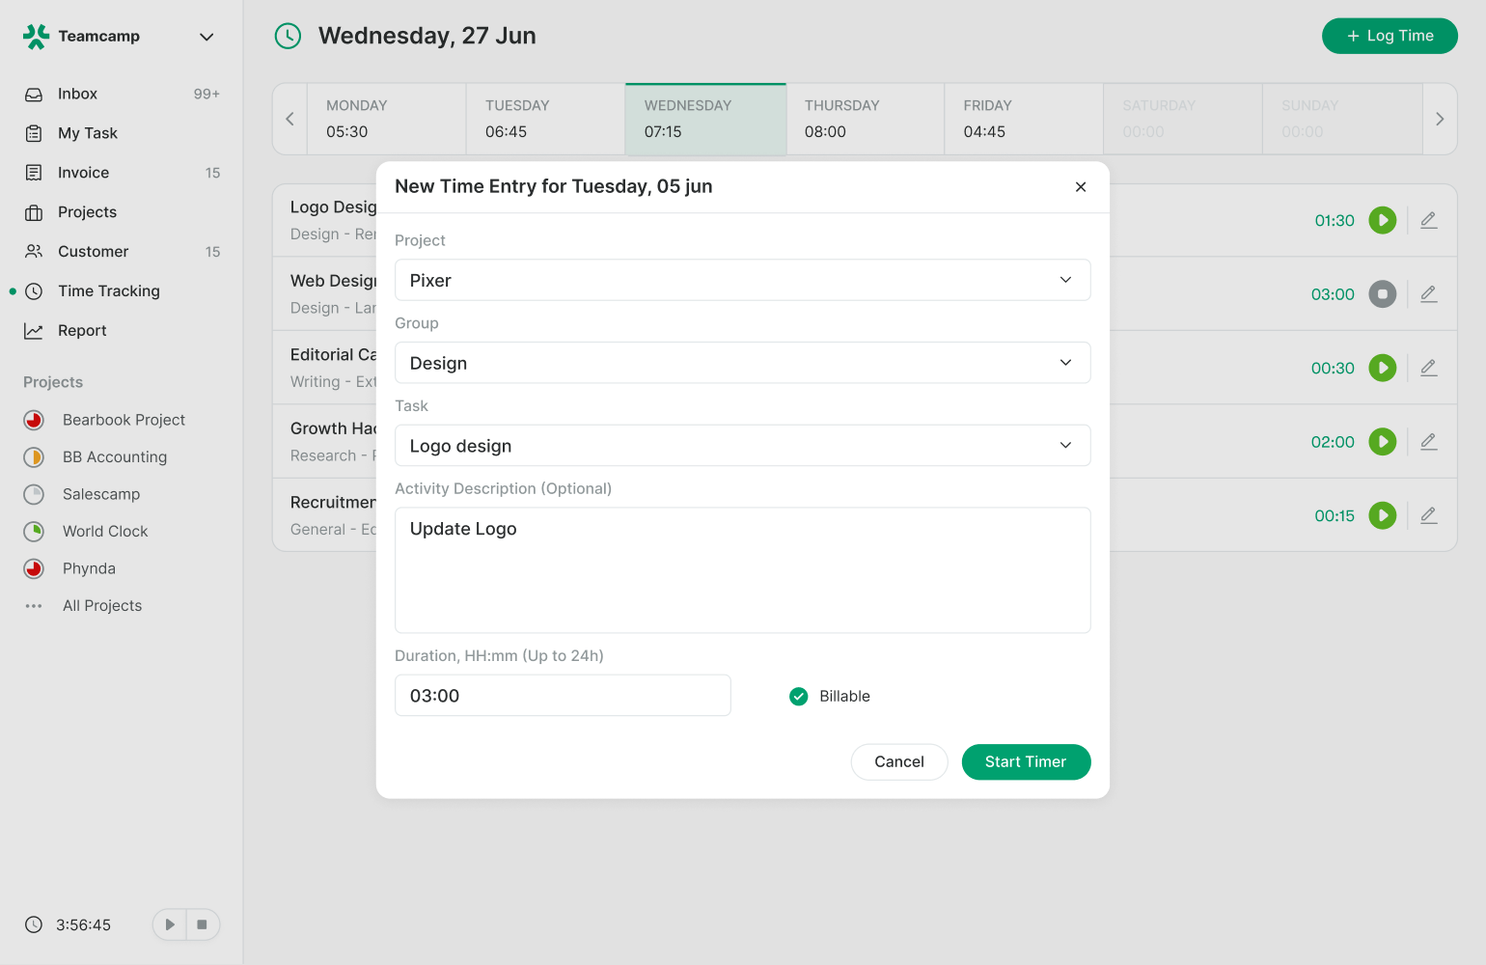Stop the running 03:00 timer

click(1382, 294)
